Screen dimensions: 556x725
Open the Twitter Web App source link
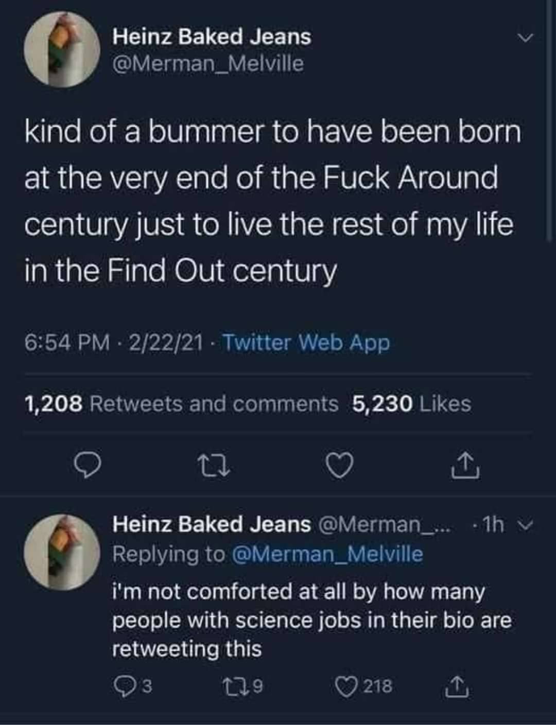[x=306, y=343]
